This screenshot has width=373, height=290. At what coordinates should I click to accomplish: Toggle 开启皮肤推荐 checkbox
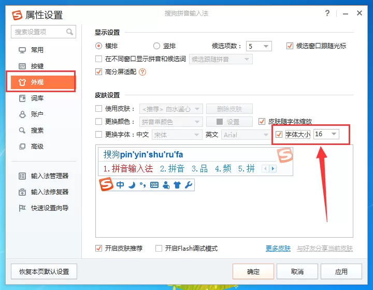(98, 249)
